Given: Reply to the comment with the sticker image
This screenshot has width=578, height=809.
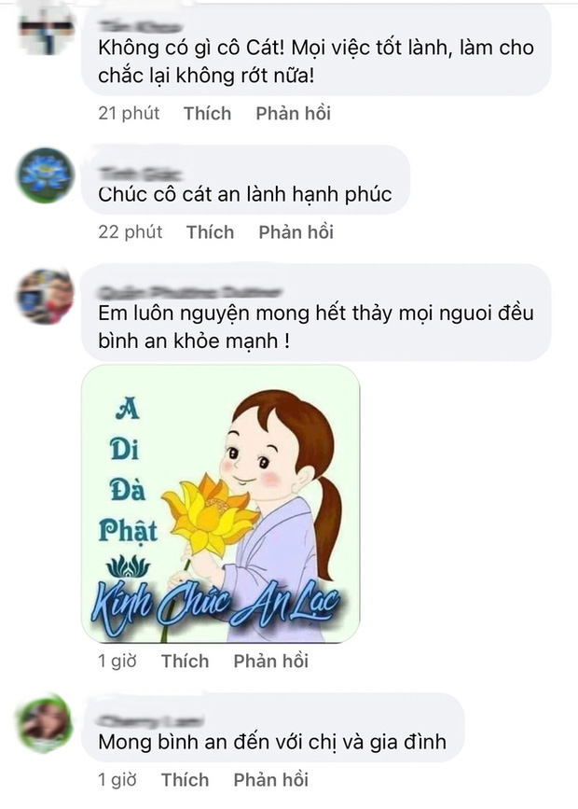Looking at the screenshot, I should point(271,661).
